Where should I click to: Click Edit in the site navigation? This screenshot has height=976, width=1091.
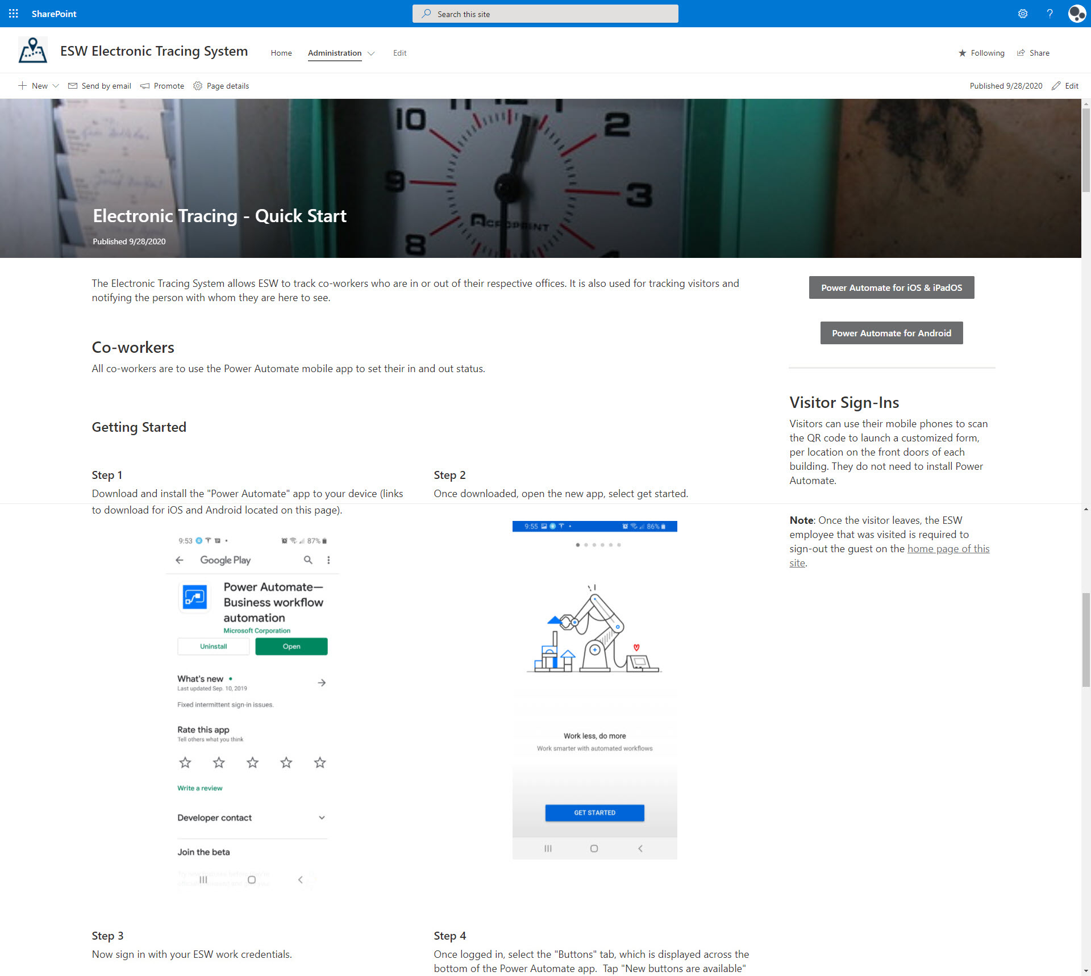pos(399,53)
